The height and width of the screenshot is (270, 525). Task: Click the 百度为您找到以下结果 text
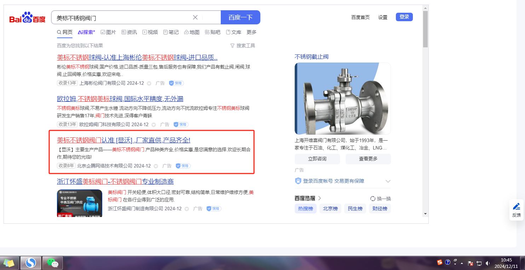(x=80, y=46)
